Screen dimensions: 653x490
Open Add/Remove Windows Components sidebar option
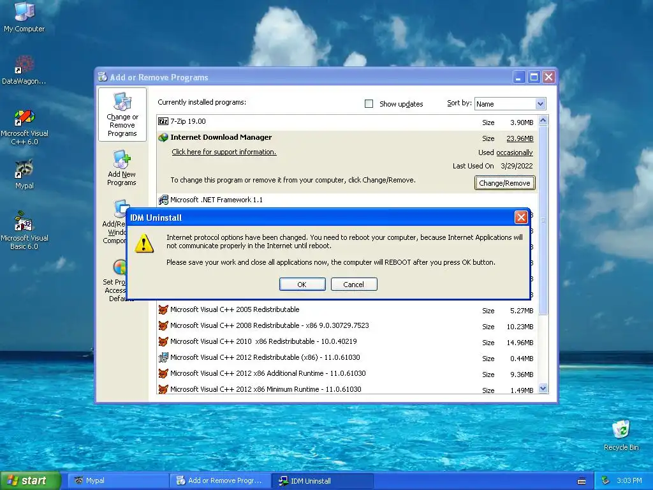pyautogui.click(x=115, y=223)
